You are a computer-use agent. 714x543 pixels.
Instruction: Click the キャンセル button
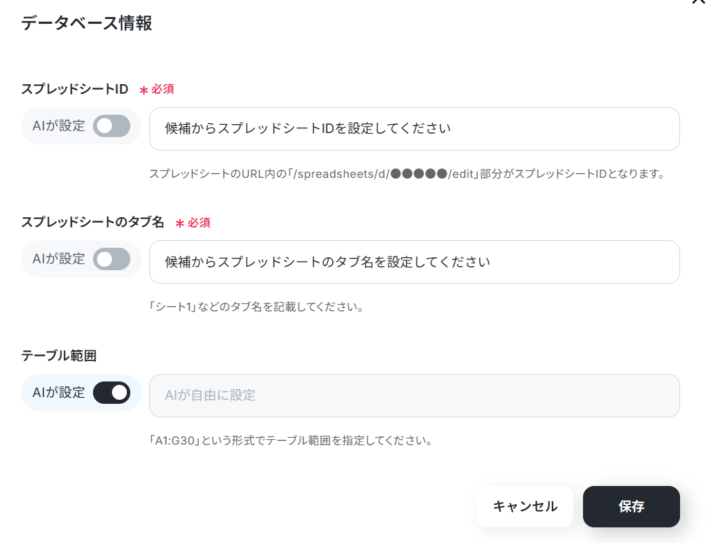(x=525, y=506)
